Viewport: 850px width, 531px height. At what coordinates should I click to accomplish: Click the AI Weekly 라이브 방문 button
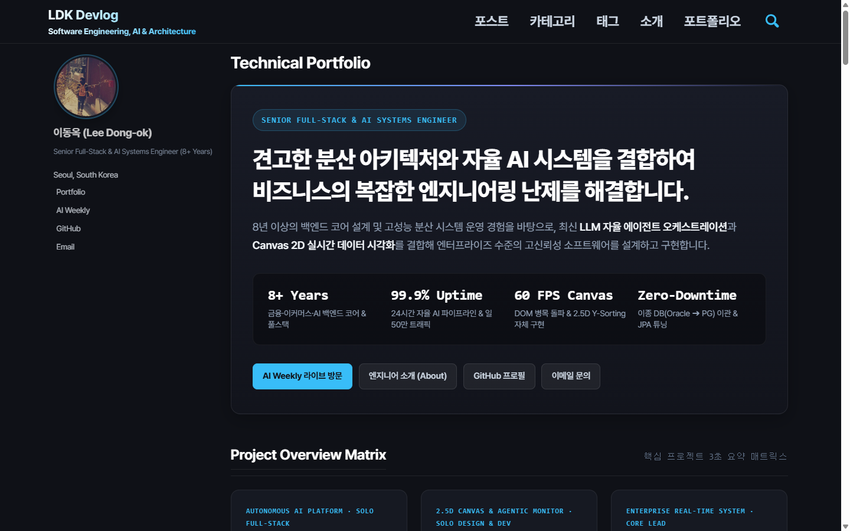302,376
